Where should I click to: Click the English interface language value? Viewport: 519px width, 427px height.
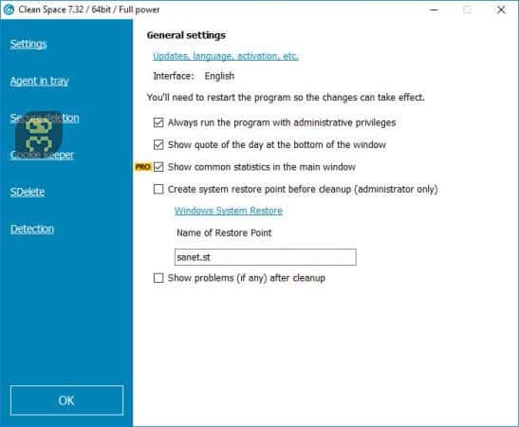tap(219, 76)
